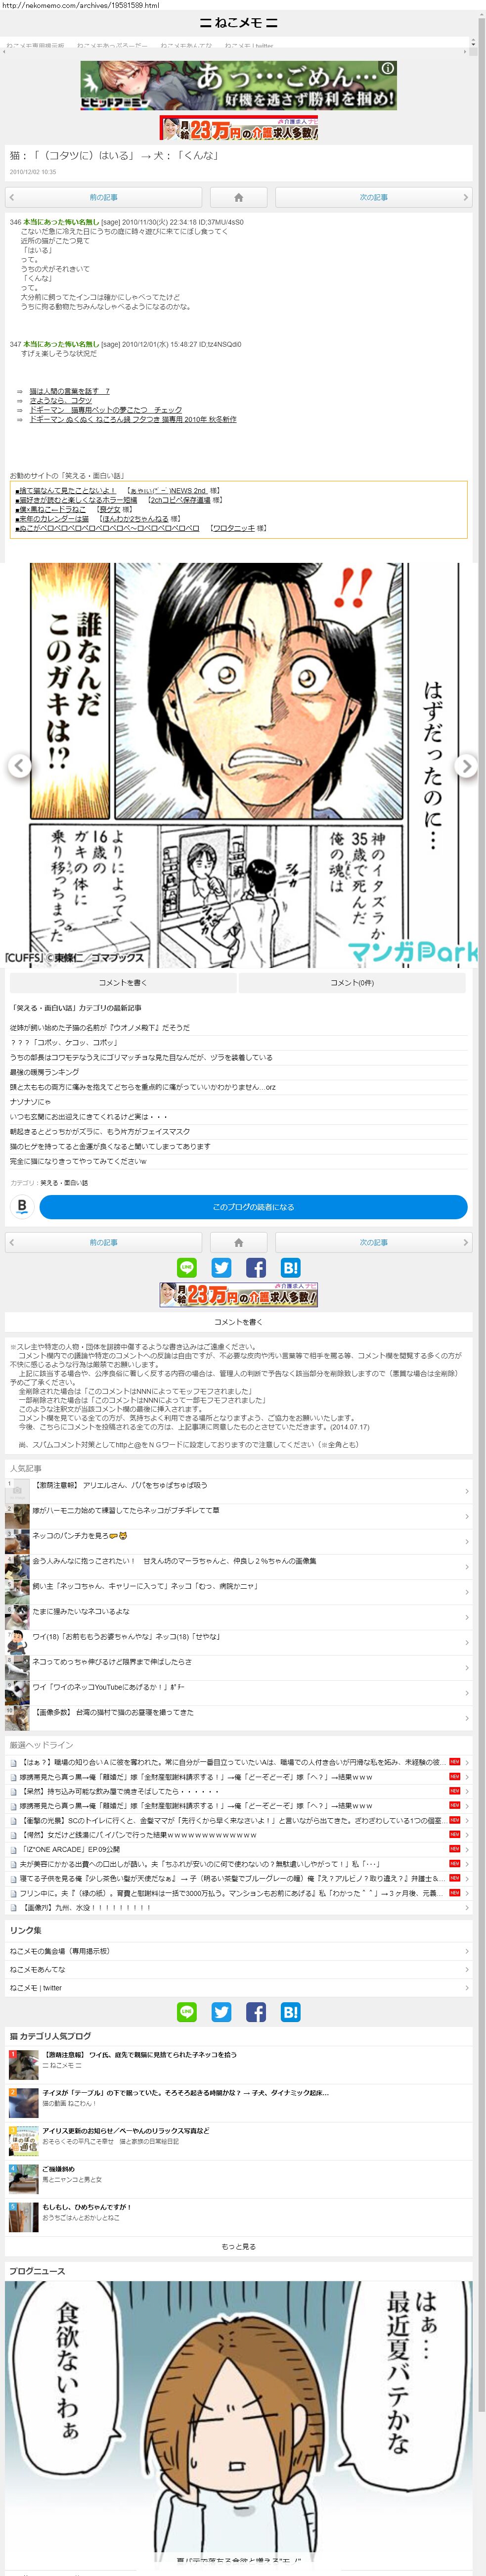
Task: Show next slide in manga ad carousel
Action: pyautogui.click(x=465, y=766)
